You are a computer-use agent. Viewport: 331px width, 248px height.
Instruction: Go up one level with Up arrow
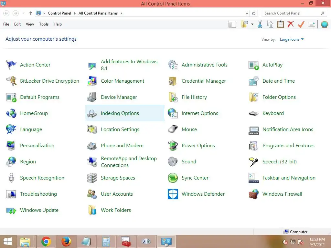pos(31,13)
